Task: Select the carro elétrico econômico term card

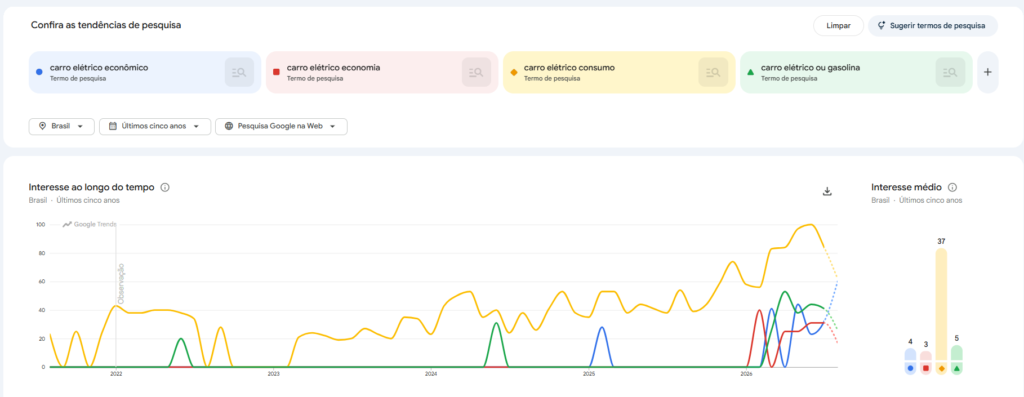Action: pyautogui.click(x=145, y=72)
